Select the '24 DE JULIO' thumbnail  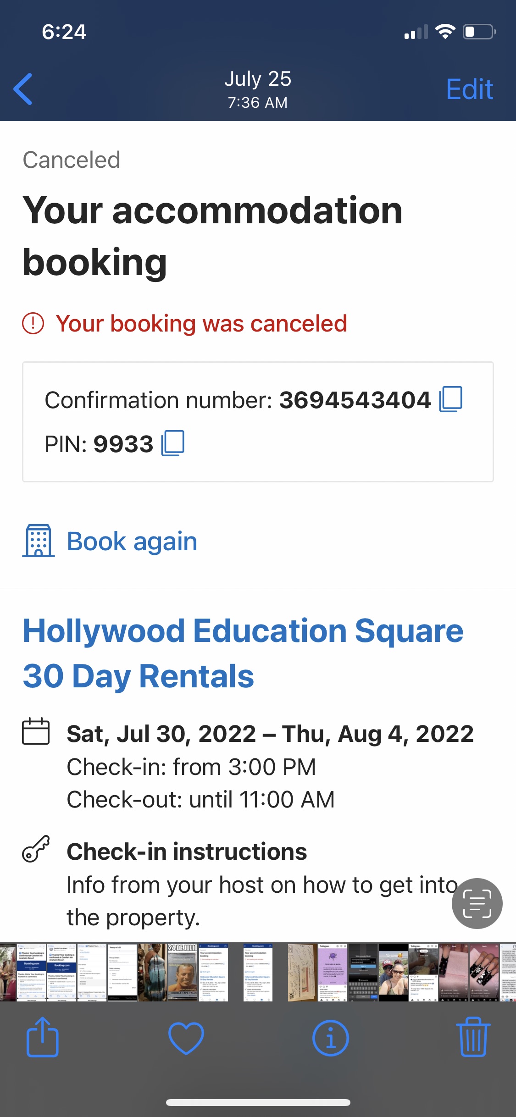(x=183, y=972)
